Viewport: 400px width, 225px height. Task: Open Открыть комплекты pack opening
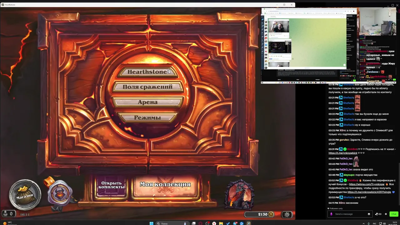[112, 185]
